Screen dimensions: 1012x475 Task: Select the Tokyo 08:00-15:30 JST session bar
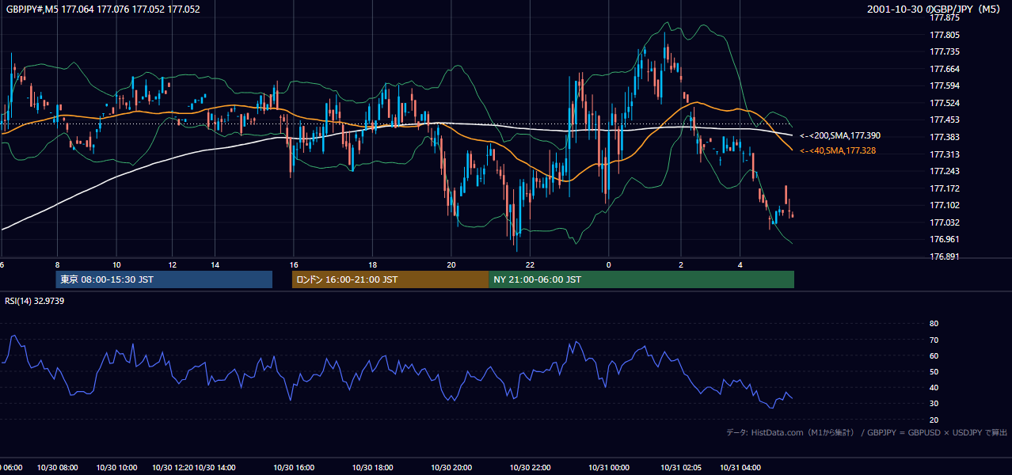(x=164, y=279)
